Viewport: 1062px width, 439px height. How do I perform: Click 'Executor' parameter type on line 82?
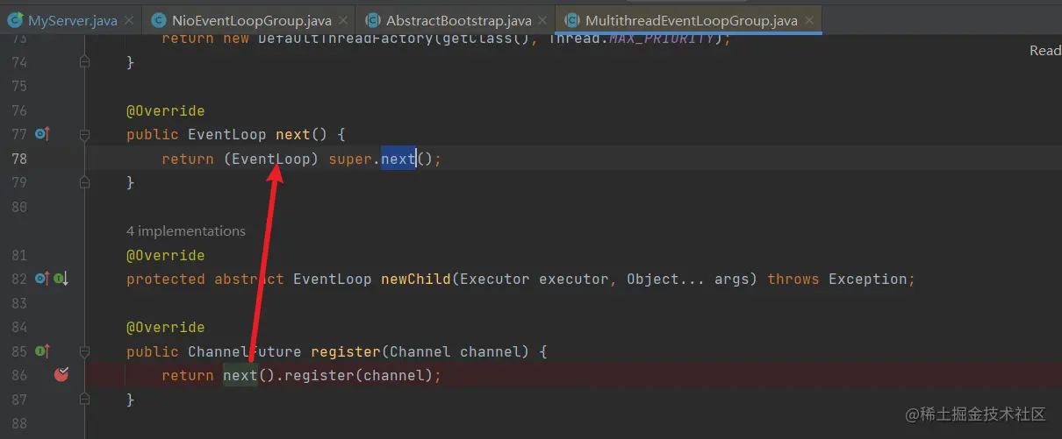[x=495, y=279]
